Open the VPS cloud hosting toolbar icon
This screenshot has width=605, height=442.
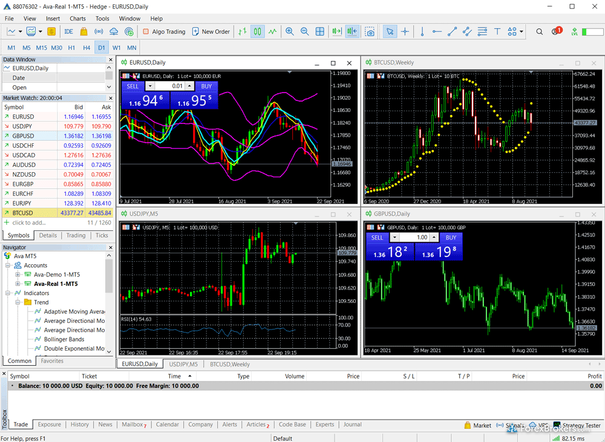[114, 31]
